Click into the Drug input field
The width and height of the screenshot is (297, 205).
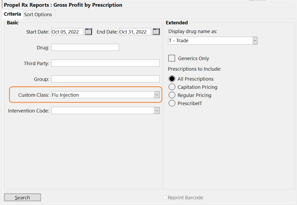click(x=85, y=48)
